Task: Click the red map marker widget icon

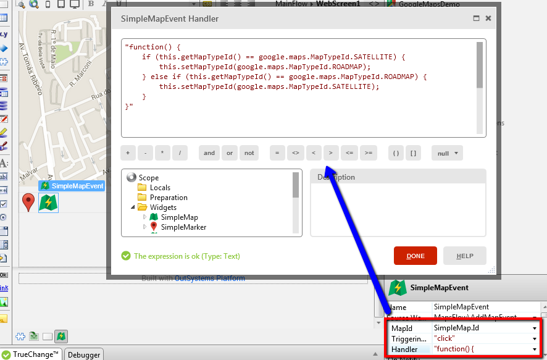Action: pos(28,203)
